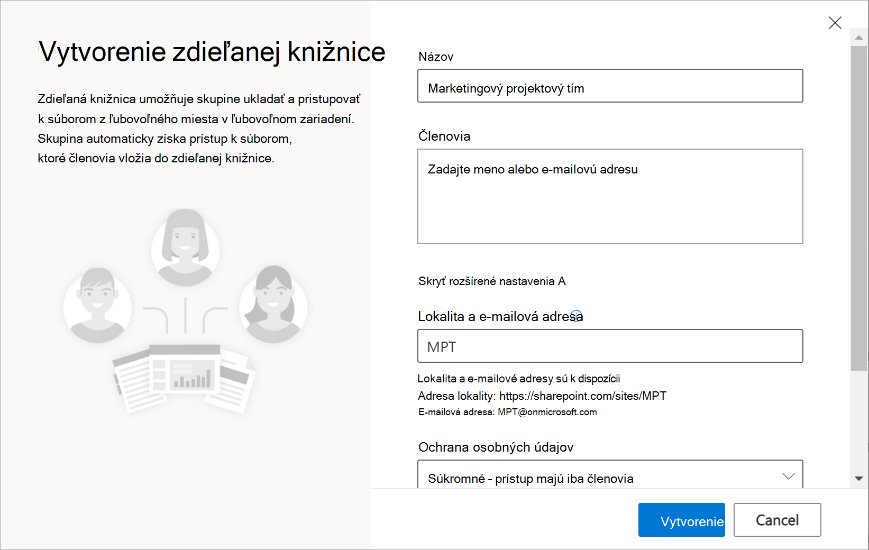The height and width of the screenshot is (550, 869).
Task: Click the Členovia label
Action: [444, 136]
